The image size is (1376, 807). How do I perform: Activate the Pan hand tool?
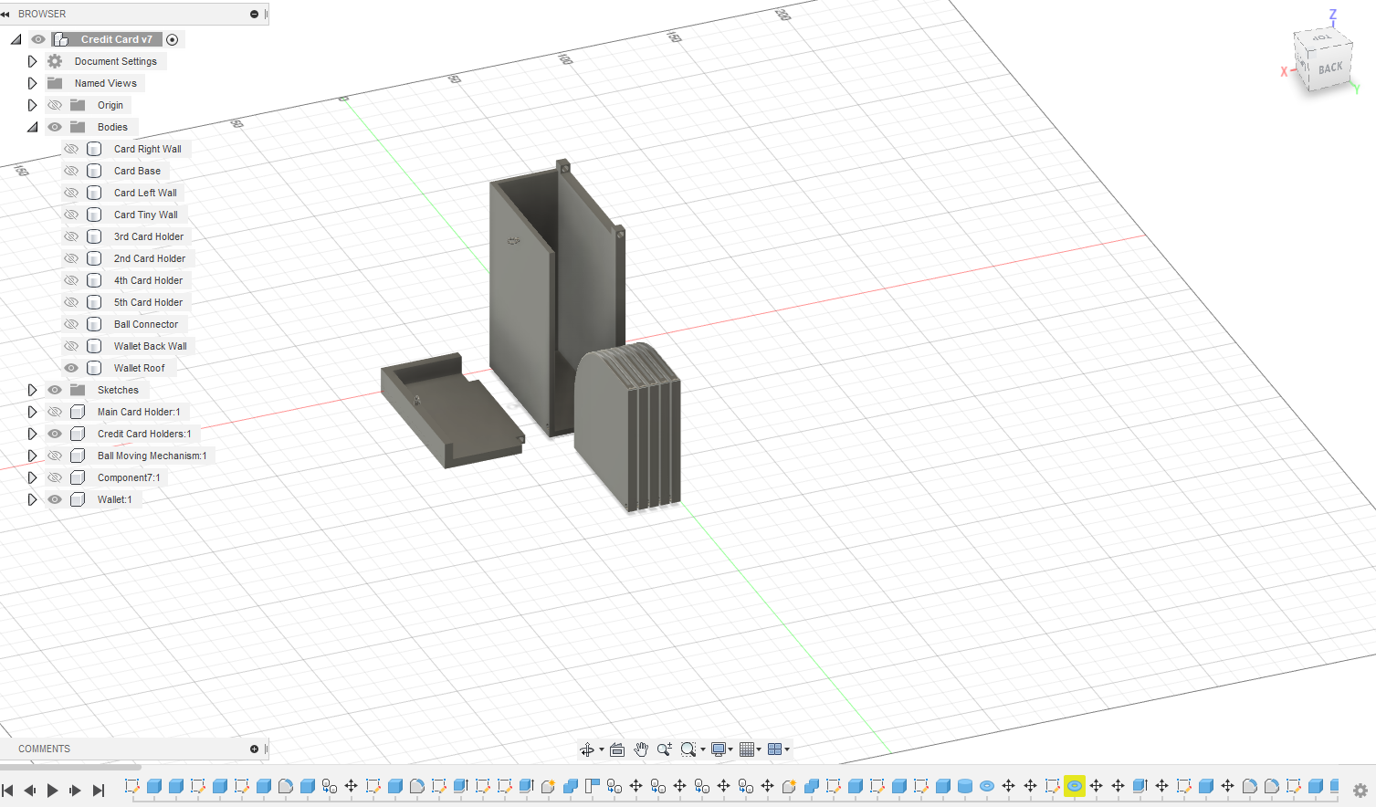641,749
